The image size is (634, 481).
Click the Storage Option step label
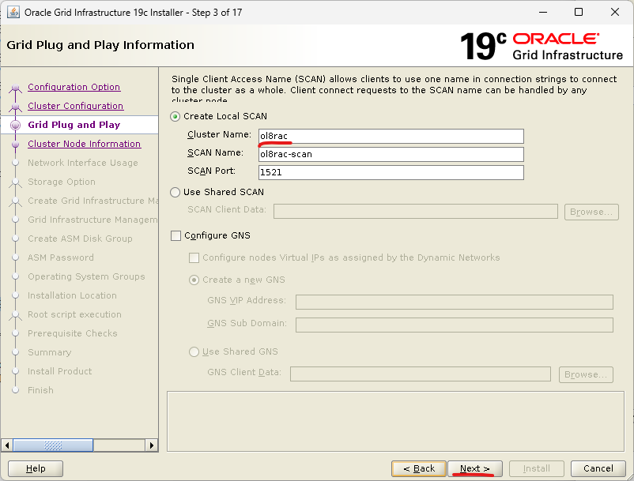pyautogui.click(x=62, y=182)
